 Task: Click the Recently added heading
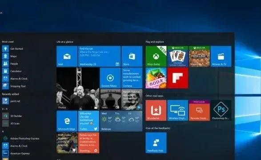coord(10,94)
